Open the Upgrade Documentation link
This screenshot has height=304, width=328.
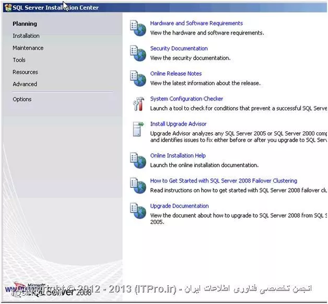(x=179, y=206)
